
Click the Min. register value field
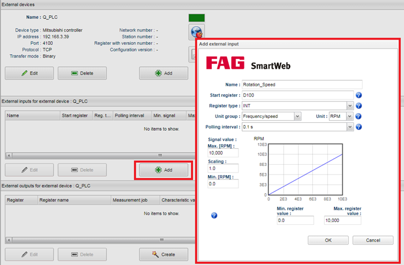295,221
